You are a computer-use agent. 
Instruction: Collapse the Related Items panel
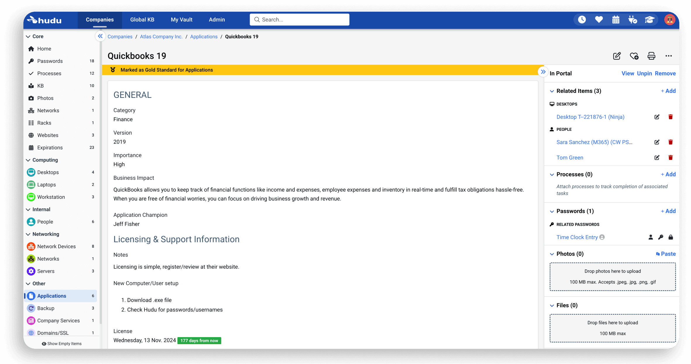pos(552,91)
